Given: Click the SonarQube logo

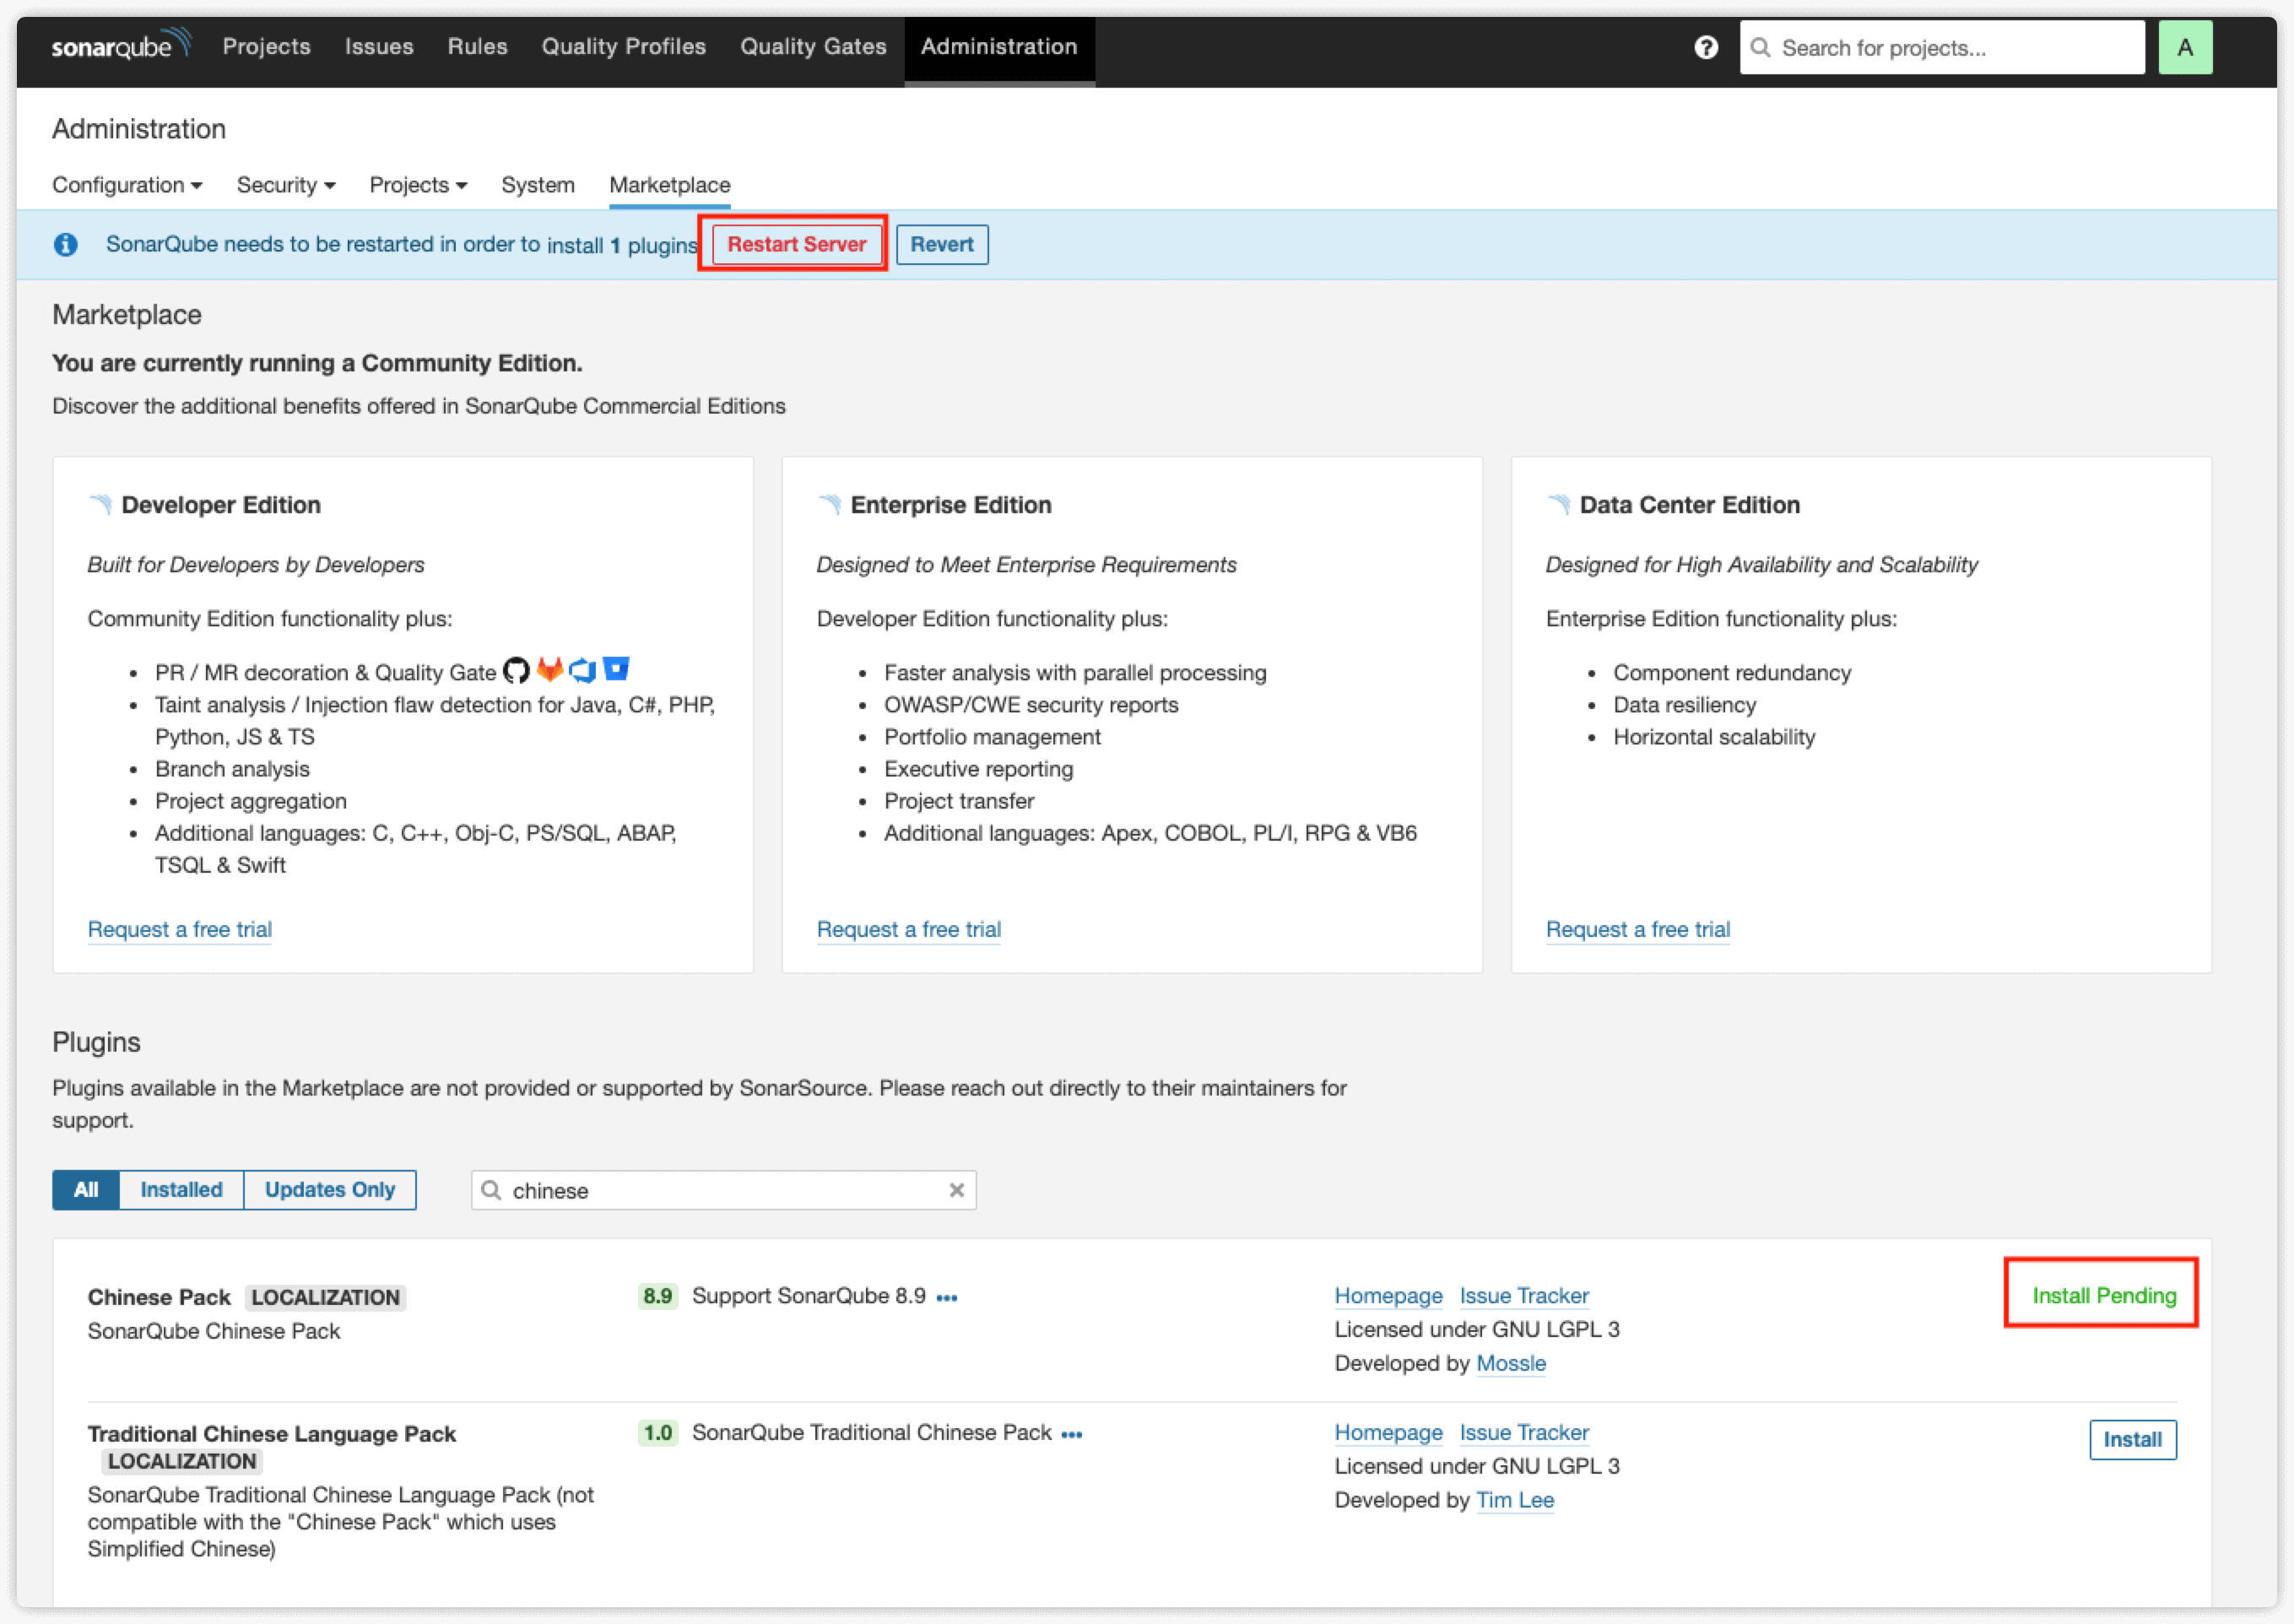Looking at the screenshot, I should coord(120,46).
